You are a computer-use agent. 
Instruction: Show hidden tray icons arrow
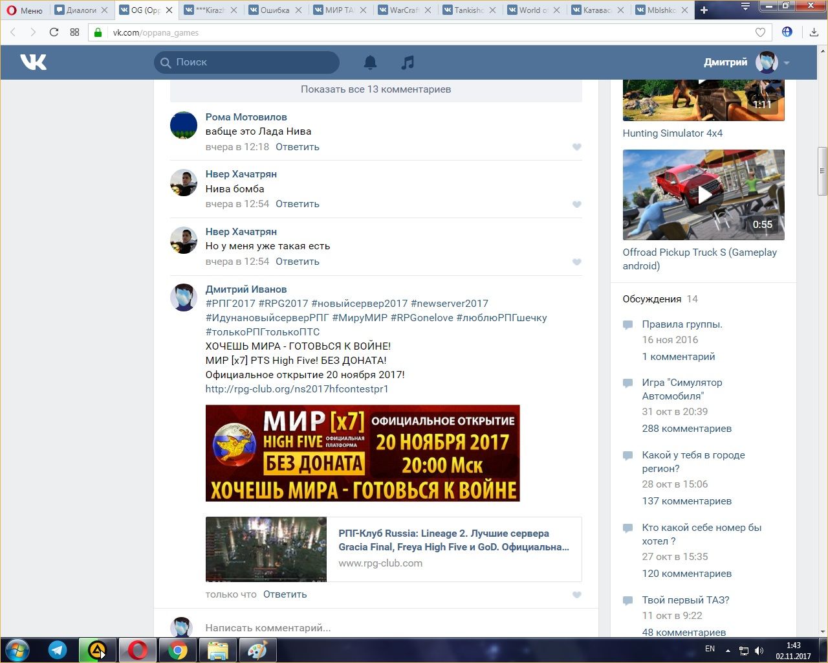point(728,651)
